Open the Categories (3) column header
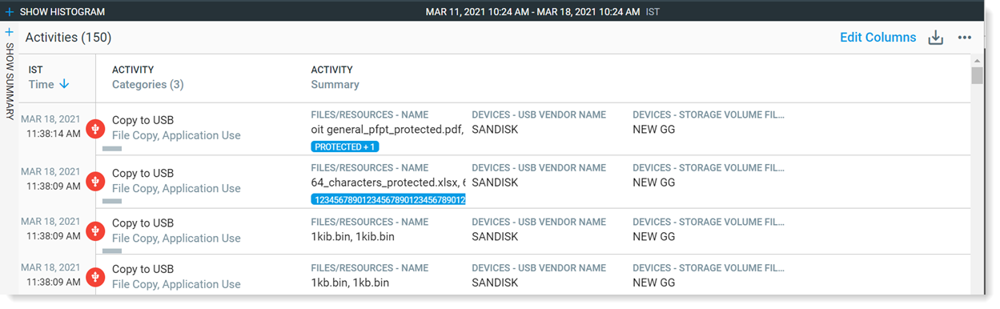Screen dimensions: 1000x309 pyautogui.click(x=147, y=84)
